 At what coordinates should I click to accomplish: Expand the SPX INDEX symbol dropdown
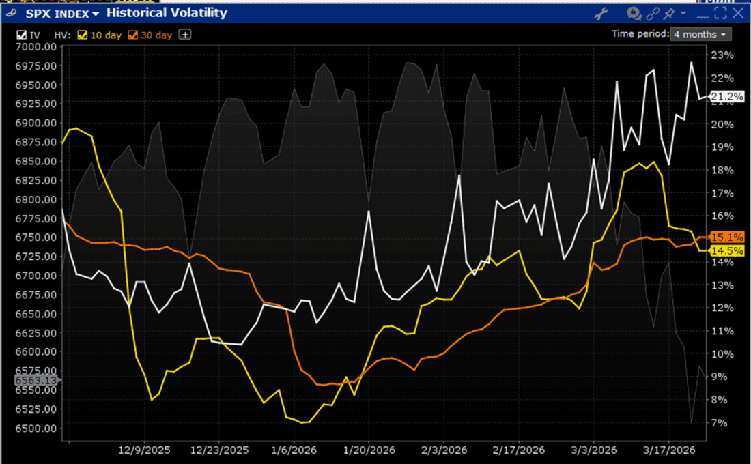94,14
